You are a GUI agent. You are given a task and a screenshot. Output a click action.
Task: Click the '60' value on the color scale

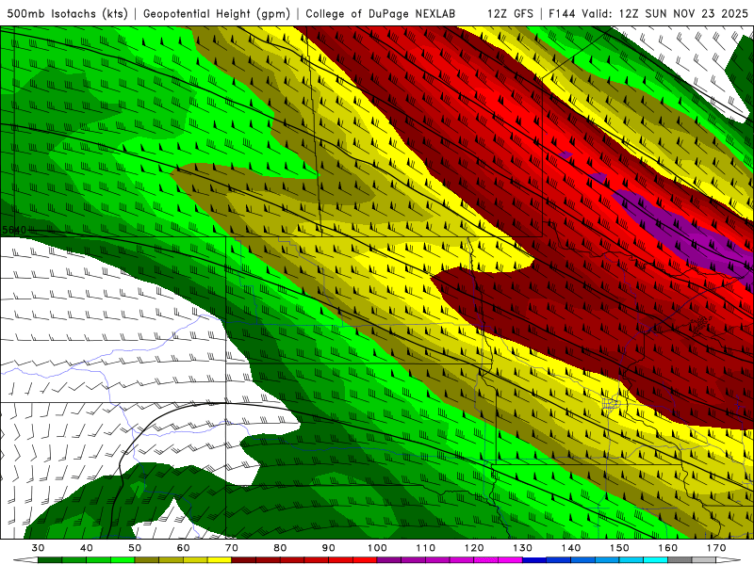click(x=183, y=548)
